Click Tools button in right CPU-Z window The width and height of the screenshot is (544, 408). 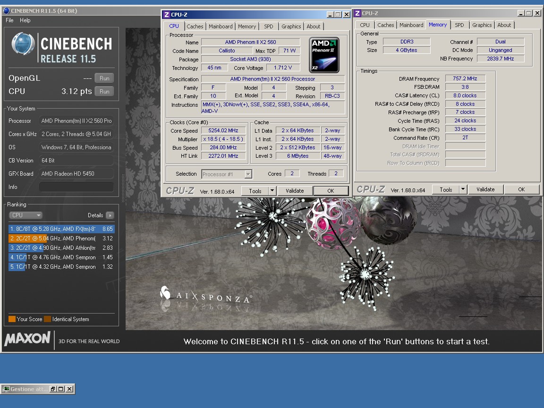point(446,189)
